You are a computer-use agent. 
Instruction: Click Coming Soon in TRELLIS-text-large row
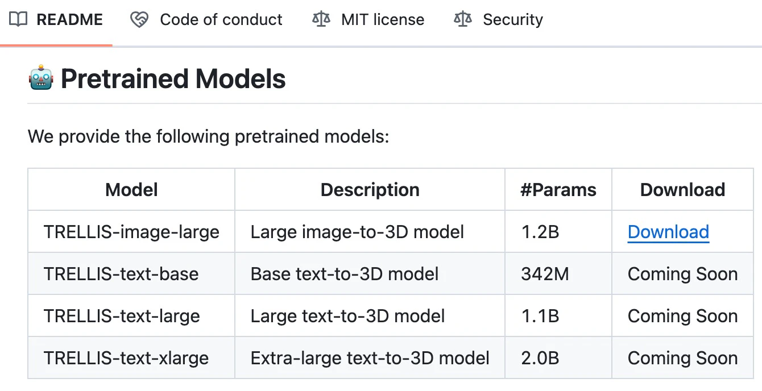pyautogui.click(x=682, y=316)
